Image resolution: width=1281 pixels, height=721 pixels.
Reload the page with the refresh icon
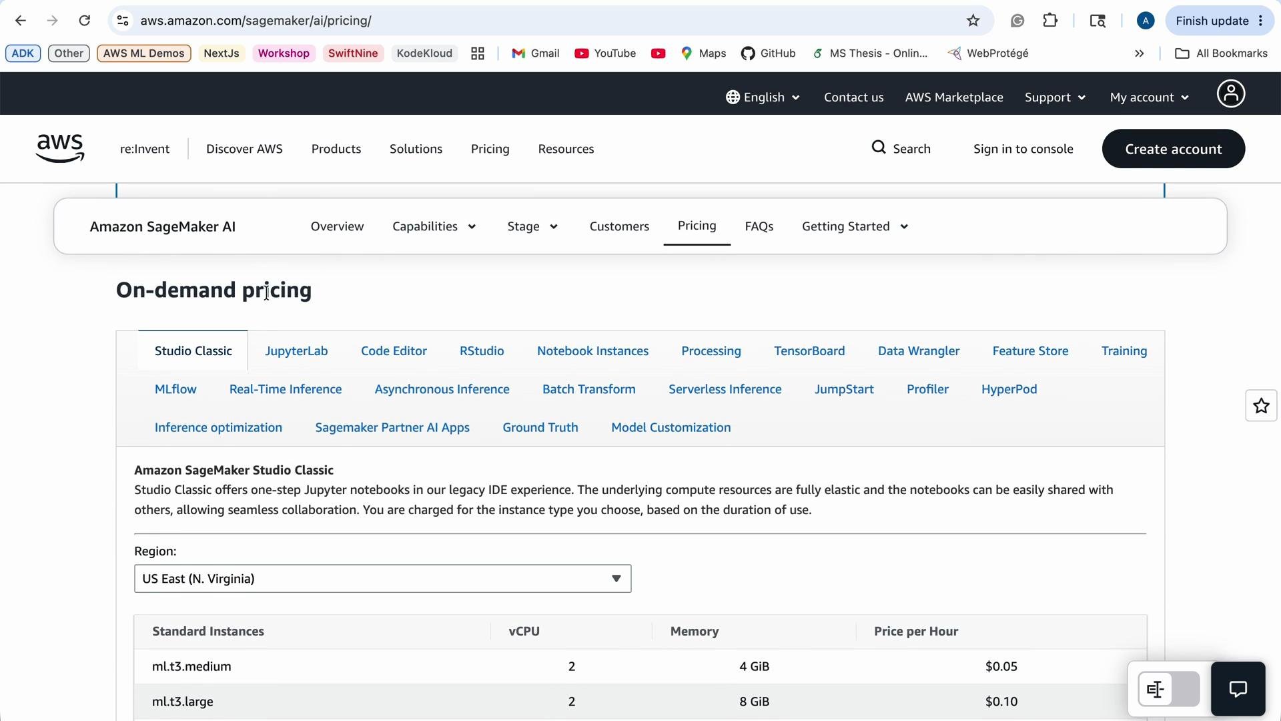[85, 21]
